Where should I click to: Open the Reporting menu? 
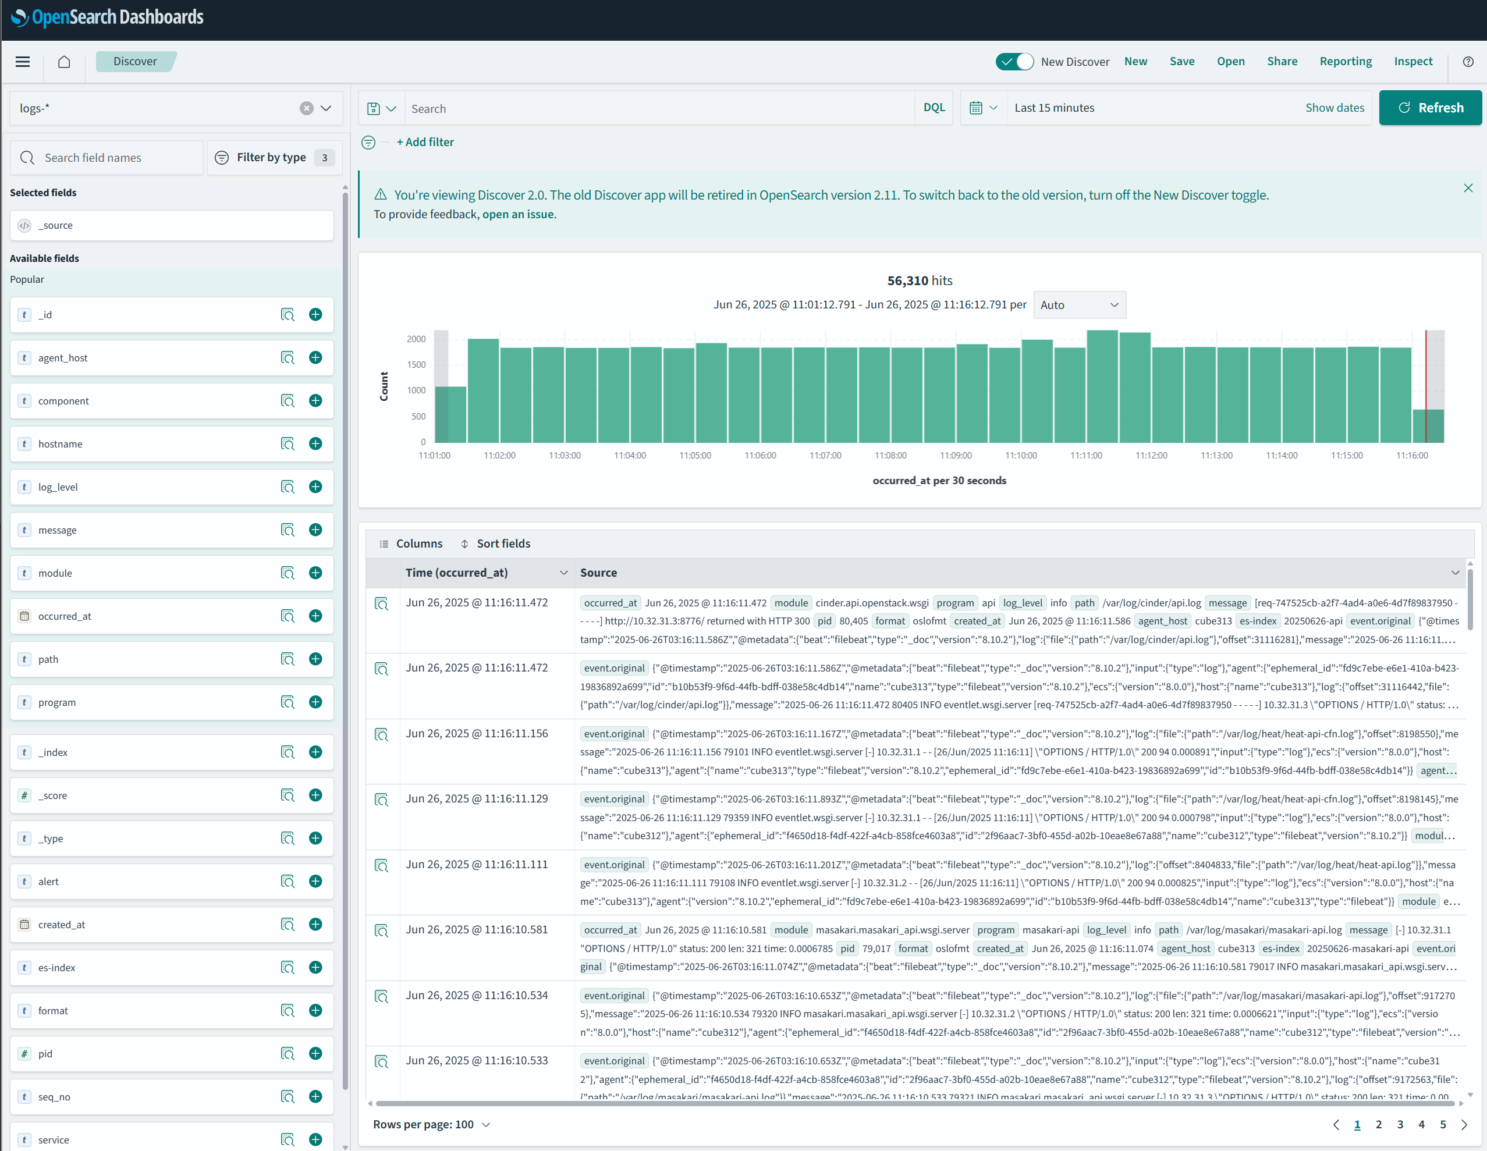tap(1346, 62)
